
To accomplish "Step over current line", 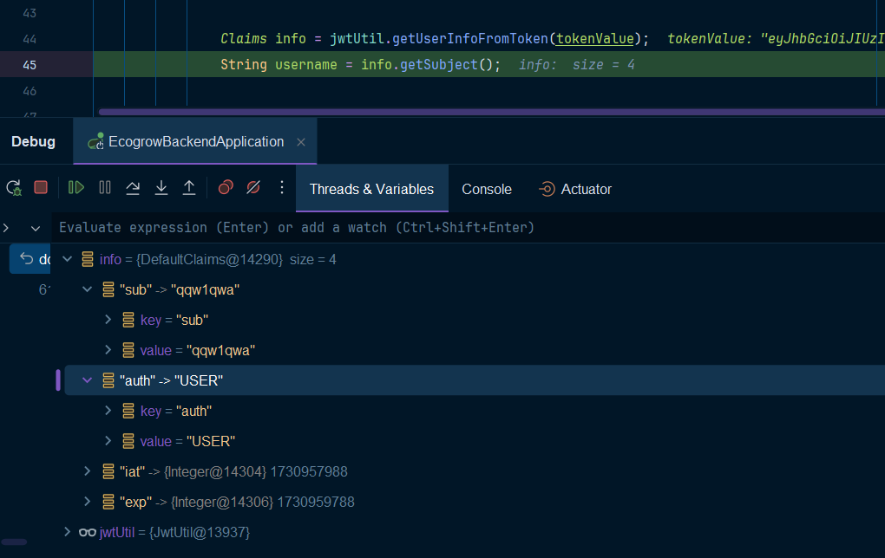I will point(133,188).
